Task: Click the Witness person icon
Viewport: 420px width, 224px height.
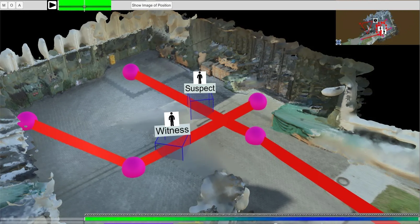Action: coord(171,119)
